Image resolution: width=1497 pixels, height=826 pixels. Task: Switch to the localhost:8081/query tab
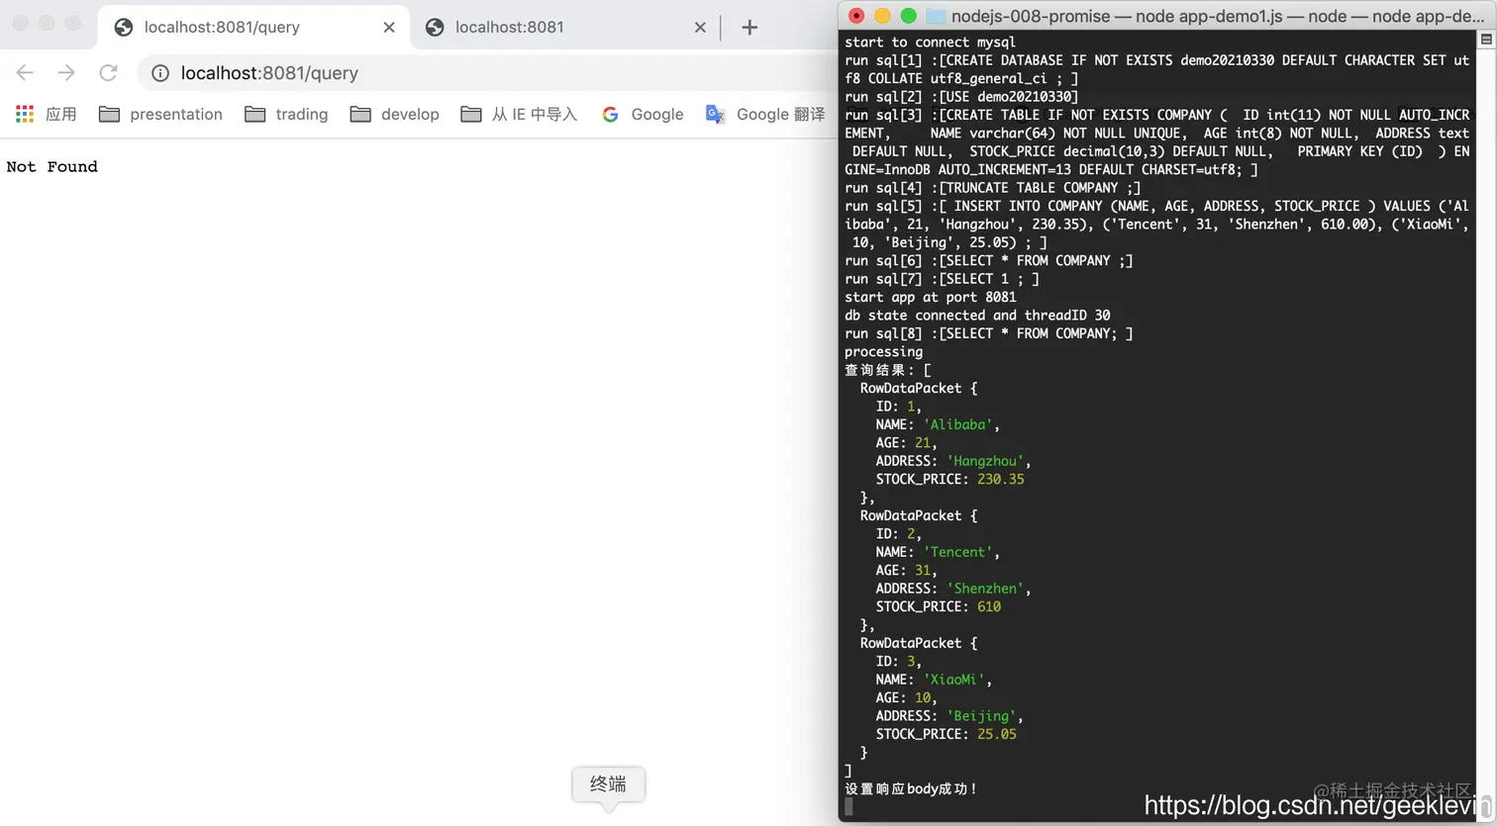coord(254,28)
